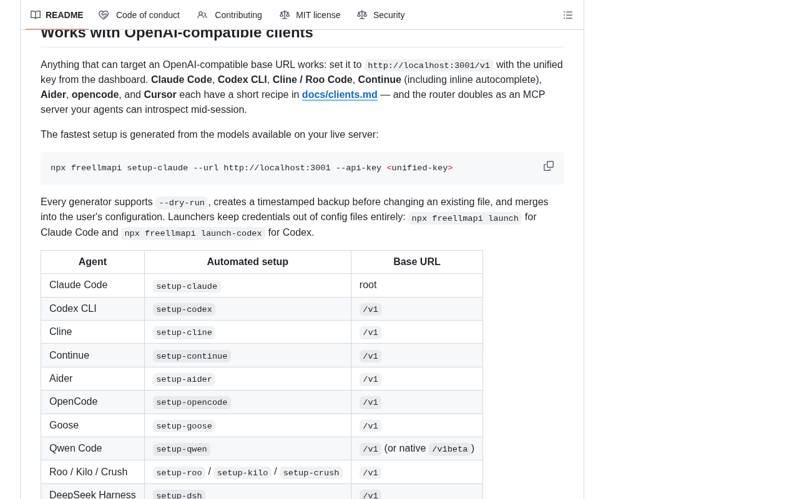Screen dimensions: 799x499
Task: Click the Cline table cell
Action: [92, 332]
